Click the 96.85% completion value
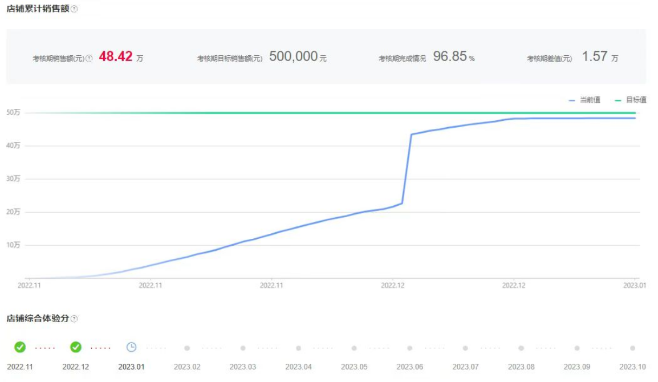This screenshot has height=382, width=658. 454,56
